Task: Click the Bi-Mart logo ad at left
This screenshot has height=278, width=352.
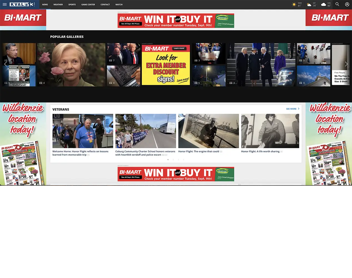Action: click(23, 18)
